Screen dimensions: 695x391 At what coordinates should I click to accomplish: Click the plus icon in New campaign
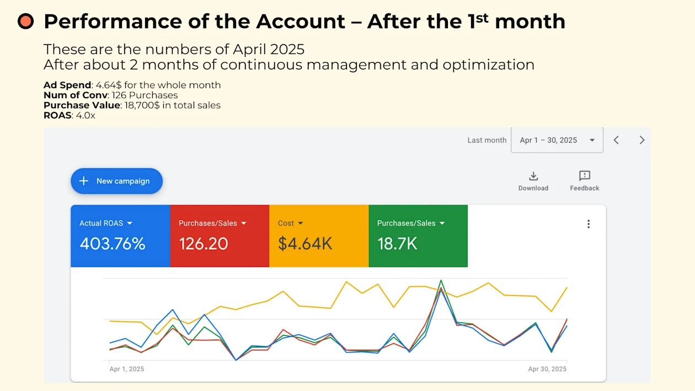[84, 181]
